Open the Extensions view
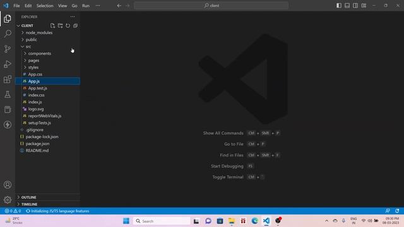Viewport: 404px width, 227px height. 8,79
